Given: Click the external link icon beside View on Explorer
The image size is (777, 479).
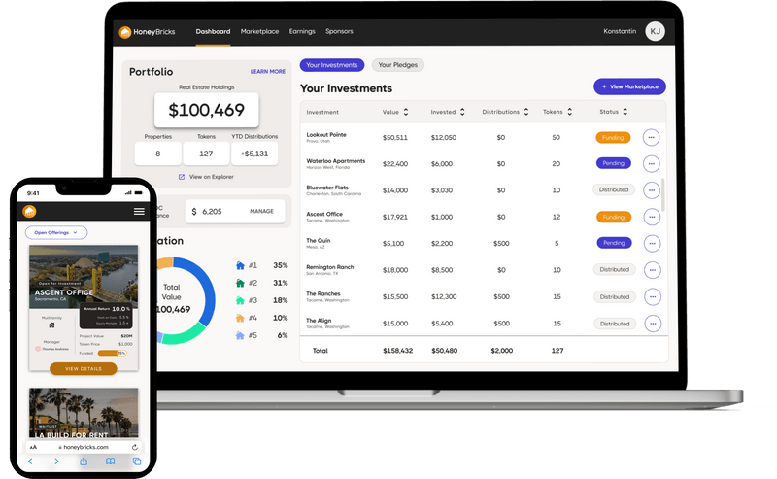Looking at the screenshot, I should 182,177.
